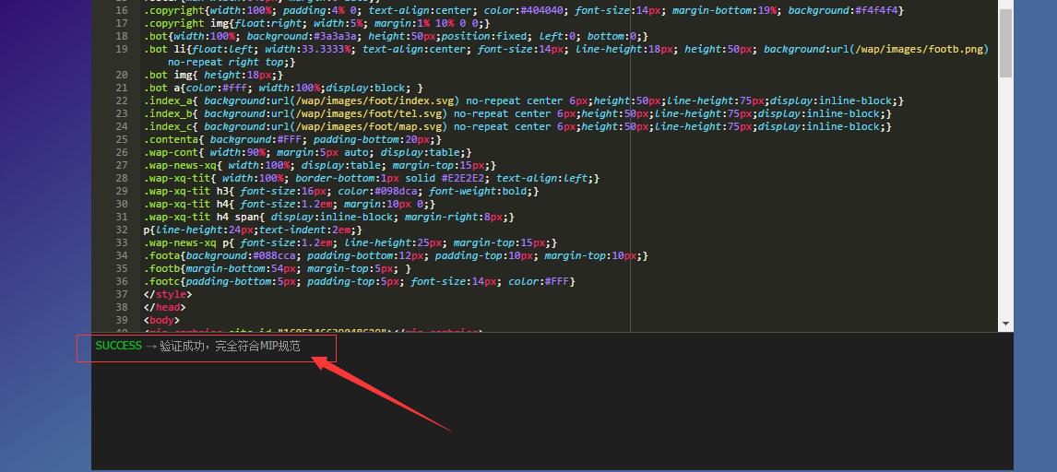Image resolution: width=1057 pixels, height=472 pixels.
Task: Place cursor on closing head tag
Action: click(x=164, y=307)
